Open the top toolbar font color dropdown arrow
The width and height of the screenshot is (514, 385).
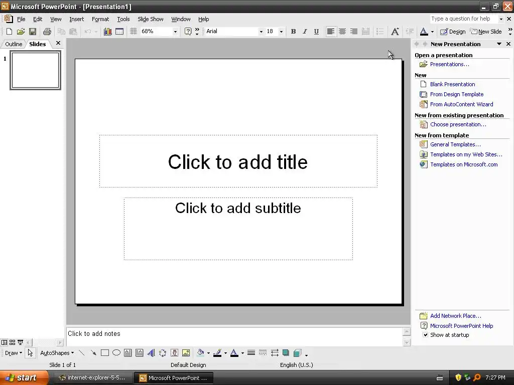click(432, 32)
